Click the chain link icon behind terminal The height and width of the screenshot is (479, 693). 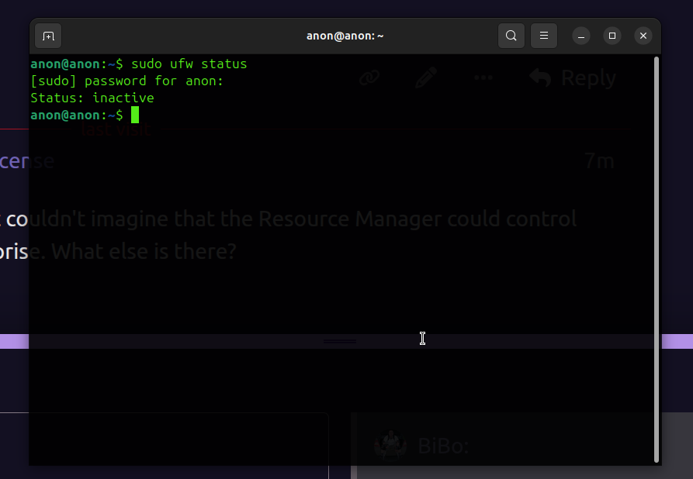coord(369,78)
